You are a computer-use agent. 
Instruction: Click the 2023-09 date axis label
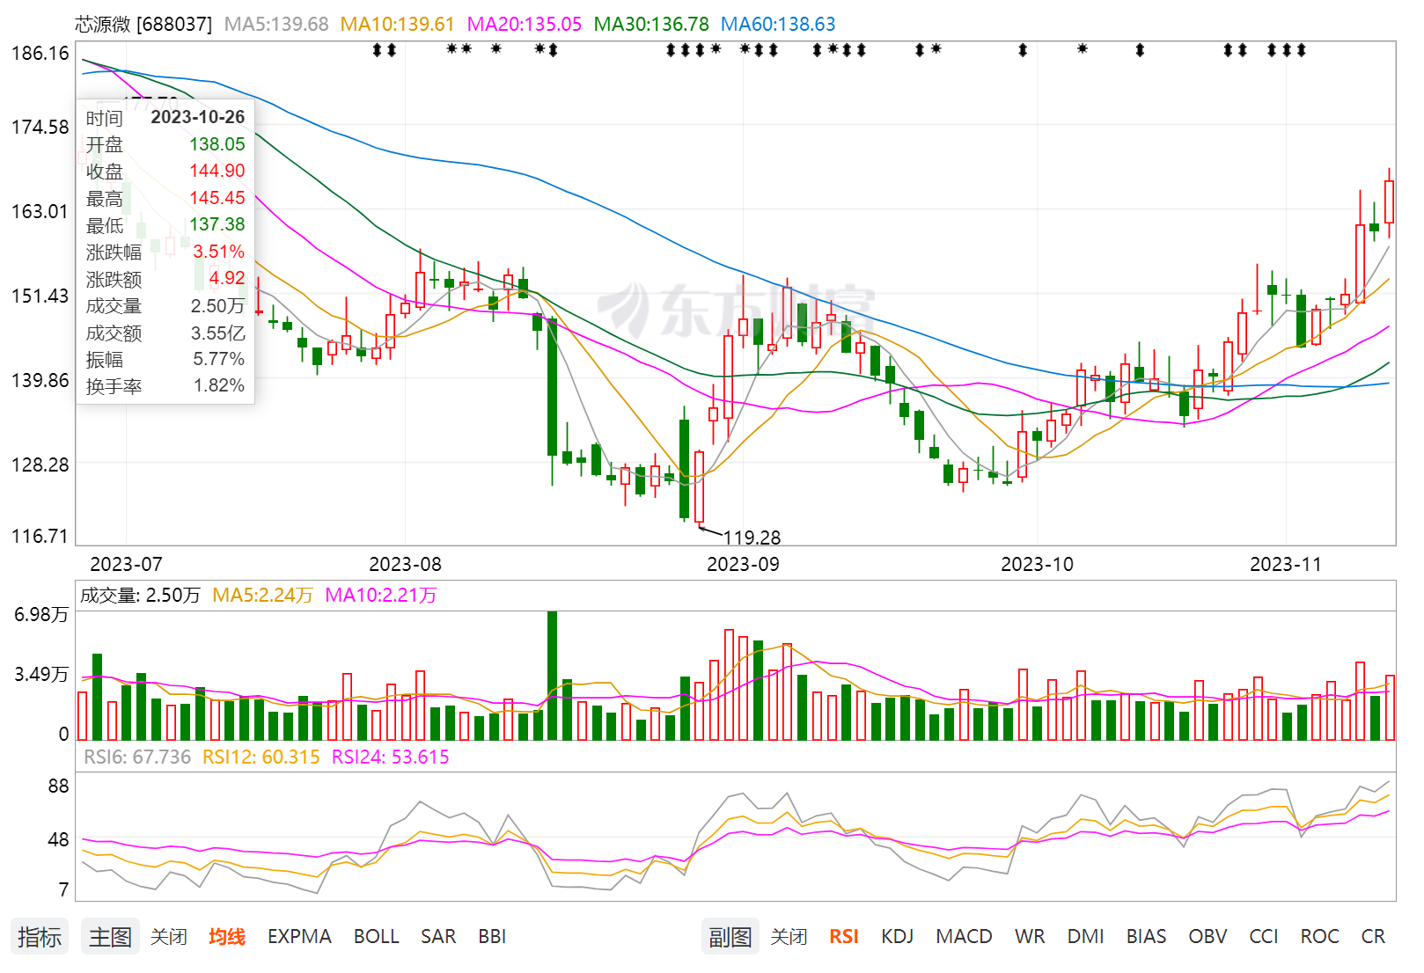(743, 565)
